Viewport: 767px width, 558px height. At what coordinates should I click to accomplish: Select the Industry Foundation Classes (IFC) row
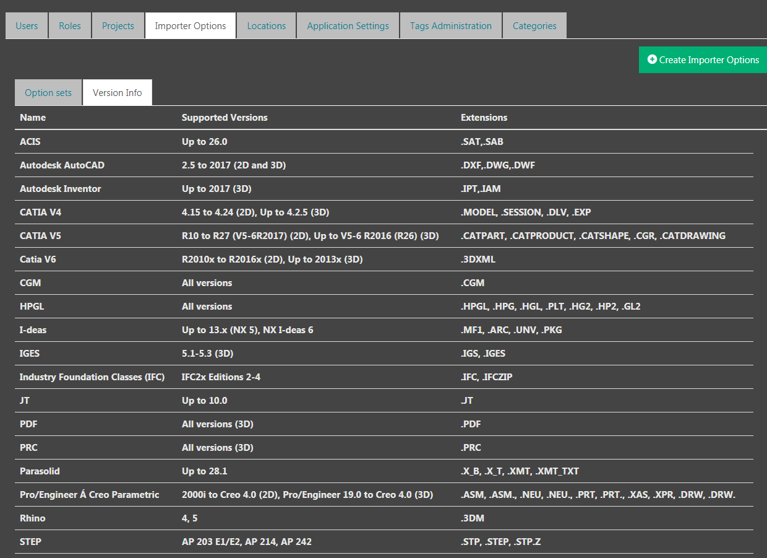tap(92, 377)
